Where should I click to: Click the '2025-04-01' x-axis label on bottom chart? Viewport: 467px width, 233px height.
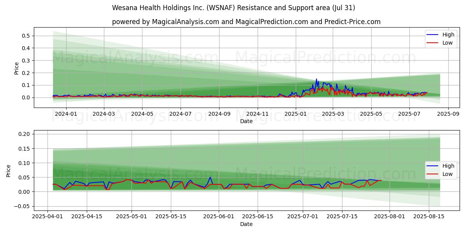click(x=48, y=217)
